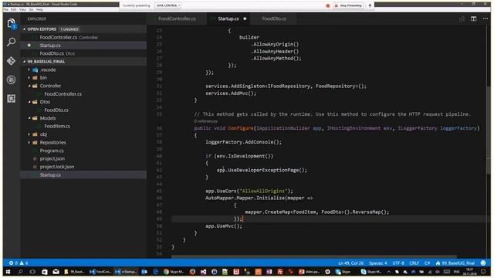Image resolution: width=494 pixels, height=278 pixels.
Task: Select Startup.cs in the project file tree
Action: point(50,175)
